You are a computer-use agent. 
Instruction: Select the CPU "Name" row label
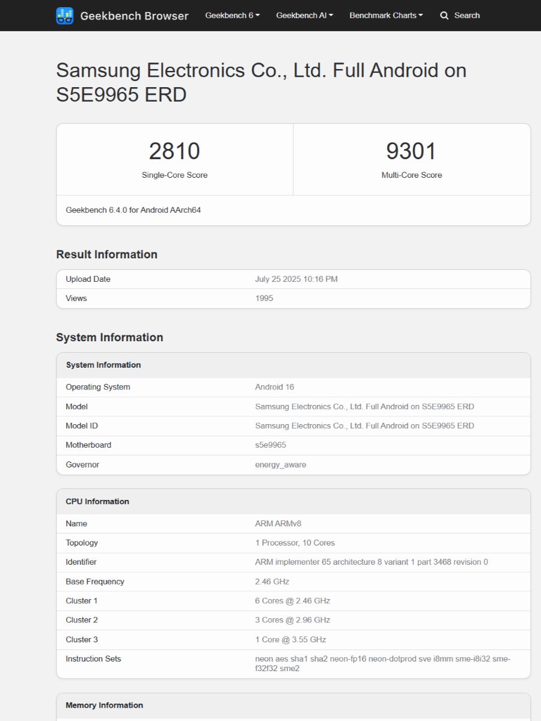(76, 523)
